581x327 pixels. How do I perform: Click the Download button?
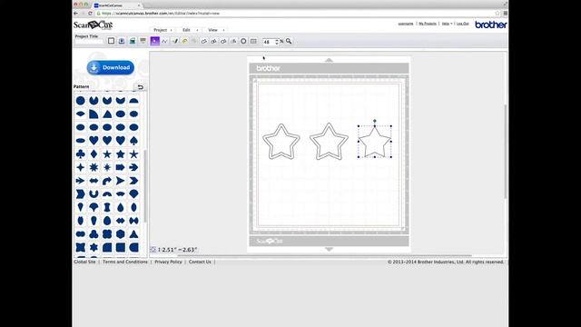(x=111, y=67)
